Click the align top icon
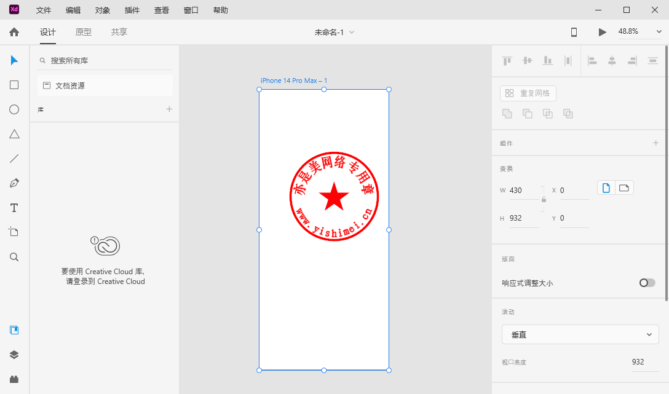669x394 pixels. pos(507,61)
